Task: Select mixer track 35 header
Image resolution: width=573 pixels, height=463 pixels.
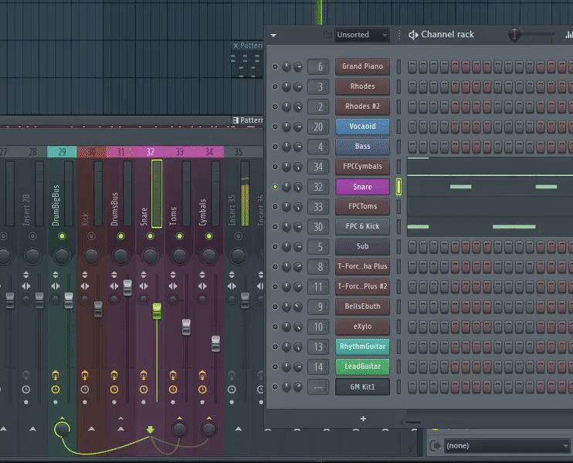Action: [x=239, y=152]
